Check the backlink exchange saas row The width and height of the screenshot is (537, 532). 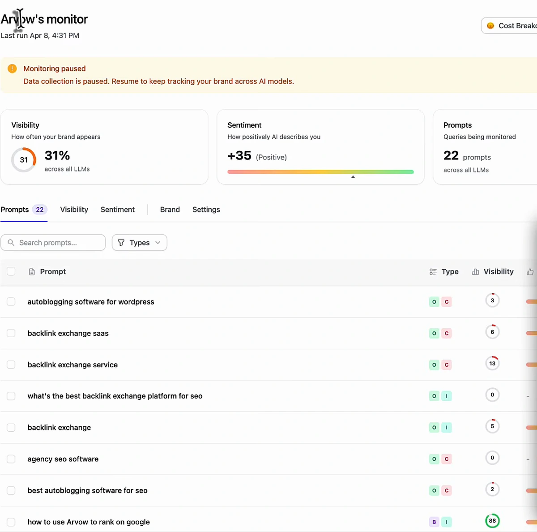pos(11,333)
